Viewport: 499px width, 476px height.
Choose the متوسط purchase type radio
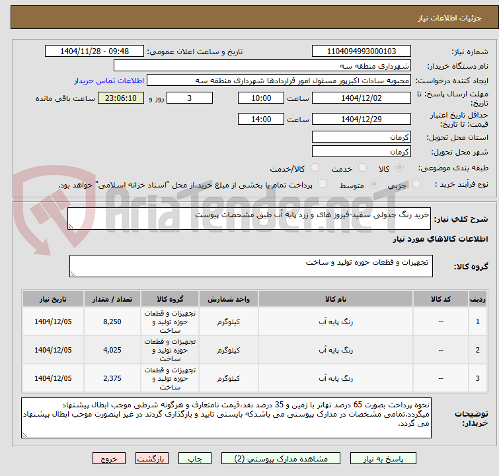373,184
